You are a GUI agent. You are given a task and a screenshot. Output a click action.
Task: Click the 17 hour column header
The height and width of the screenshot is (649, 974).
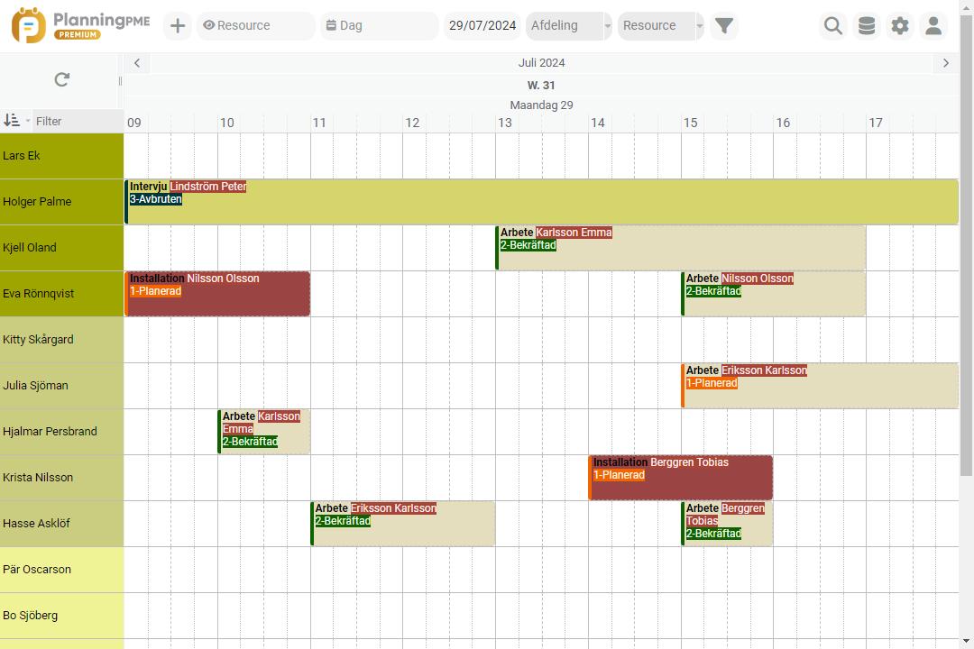click(875, 123)
